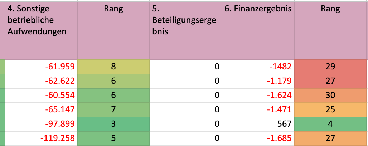Click the rank cell showing 7
Viewport: 368px width, 146px height.
113,109
